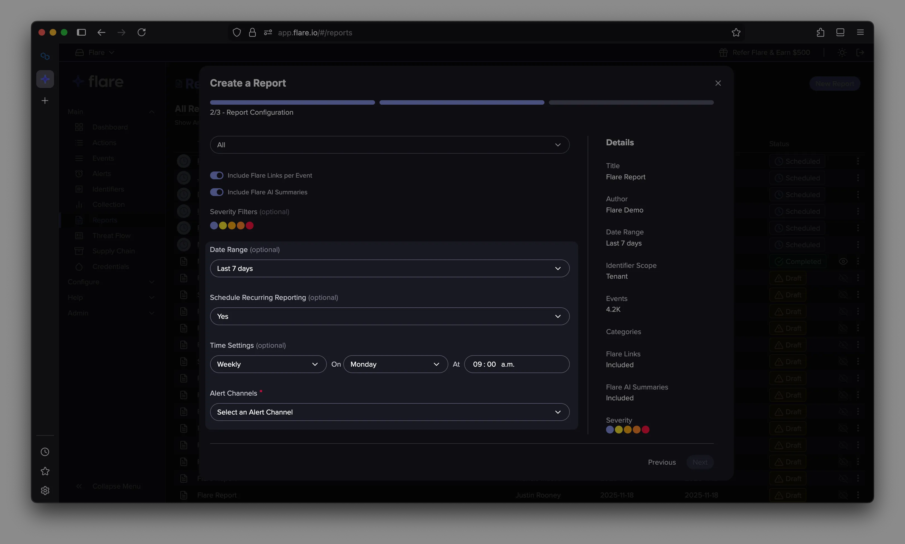Open the gear settings icon in left rail
This screenshot has width=905, height=544.
[45, 491]
